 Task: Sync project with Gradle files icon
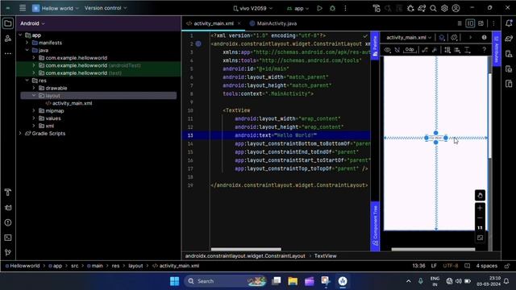tap(422, 9)
